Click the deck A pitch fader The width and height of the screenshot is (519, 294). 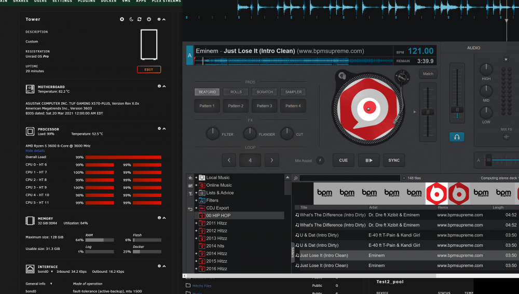click(x=428, y=112)
